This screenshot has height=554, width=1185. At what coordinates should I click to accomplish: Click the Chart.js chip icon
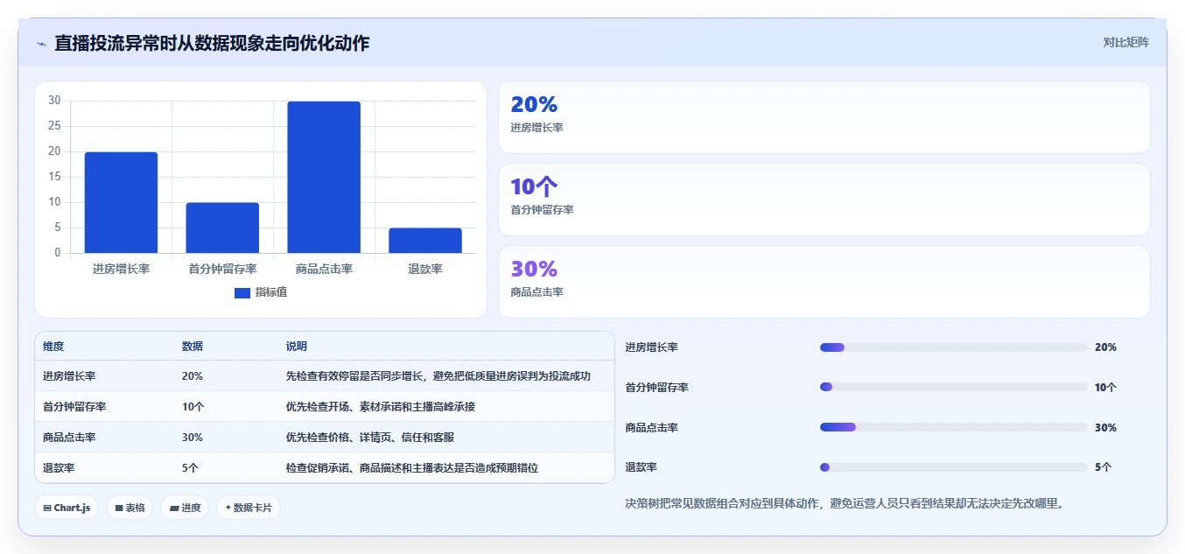[x=47, y=508]
